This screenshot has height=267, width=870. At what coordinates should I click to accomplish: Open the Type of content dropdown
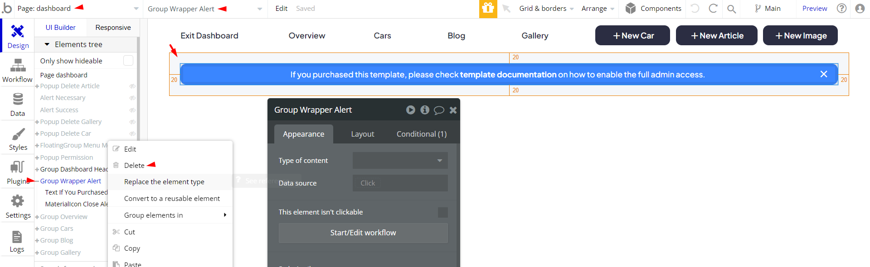[x=400, y=160]
